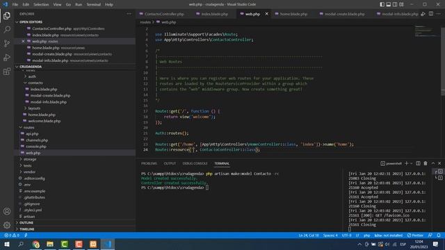Toggle primary side bar layout icon

pos(382,4)
